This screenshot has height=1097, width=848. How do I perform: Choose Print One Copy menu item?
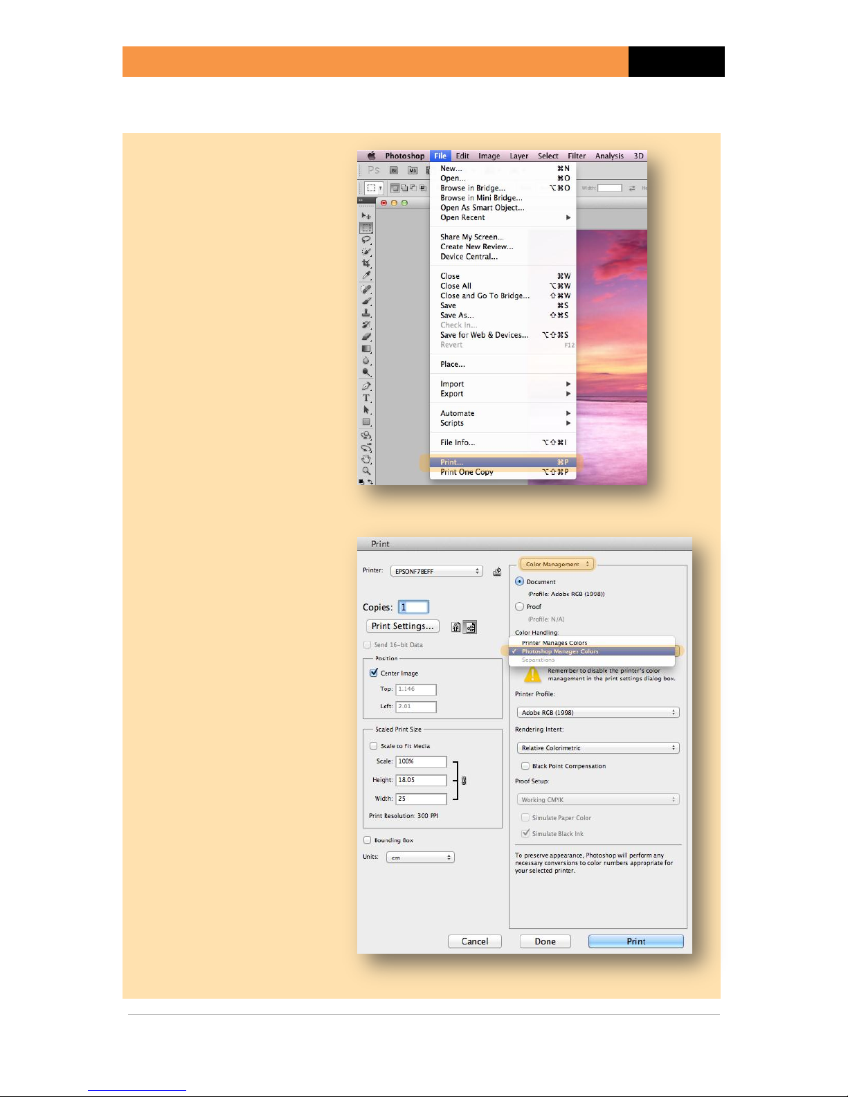[x=503, y=472]
